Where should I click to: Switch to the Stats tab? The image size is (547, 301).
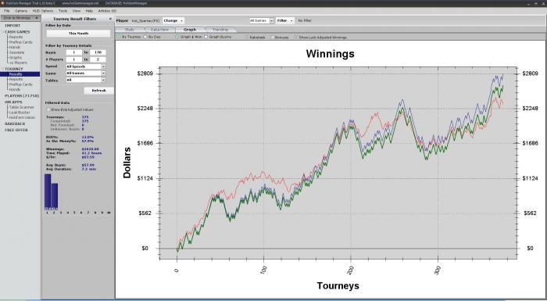coord(130,30)
